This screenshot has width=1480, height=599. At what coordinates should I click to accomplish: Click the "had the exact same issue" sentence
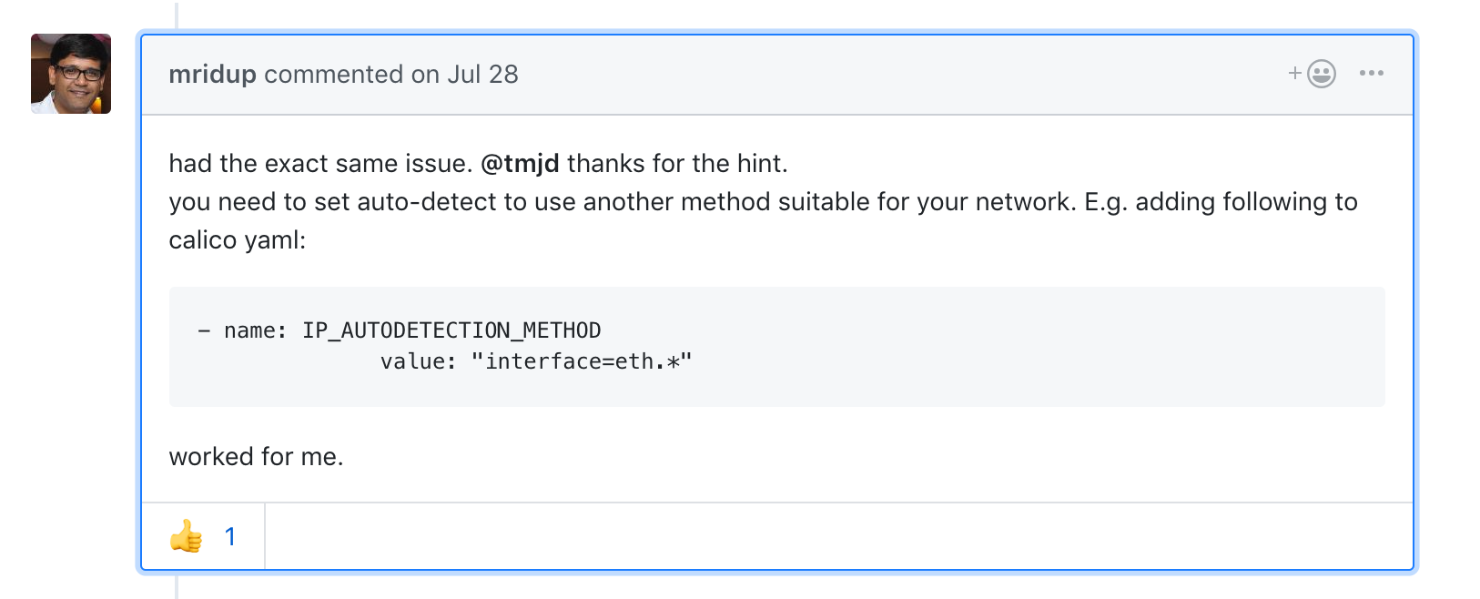click(320, 164)
